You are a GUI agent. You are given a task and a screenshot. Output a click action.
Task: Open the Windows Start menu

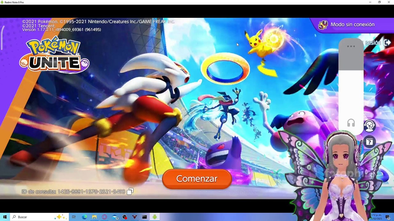(x=5, y=217)
